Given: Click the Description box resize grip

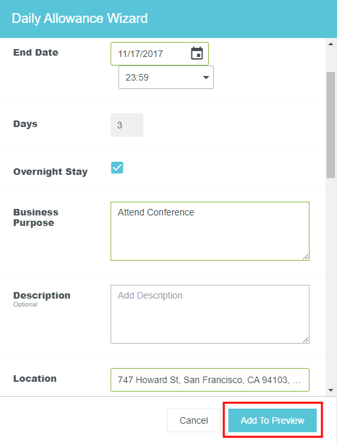Looking at the screenshot, I should (x=306, y=340).
